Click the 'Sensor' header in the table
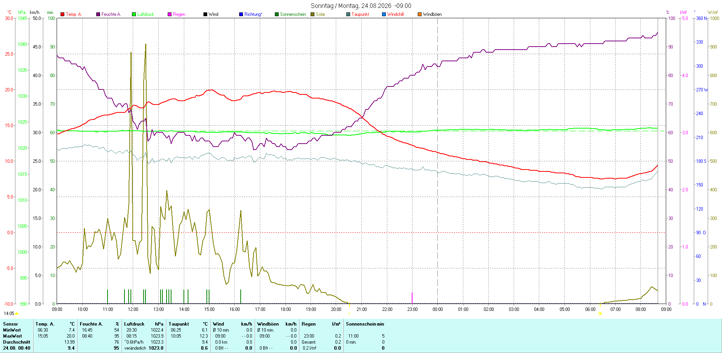Screen dimensions: 722x353 (x=11, y=324)
